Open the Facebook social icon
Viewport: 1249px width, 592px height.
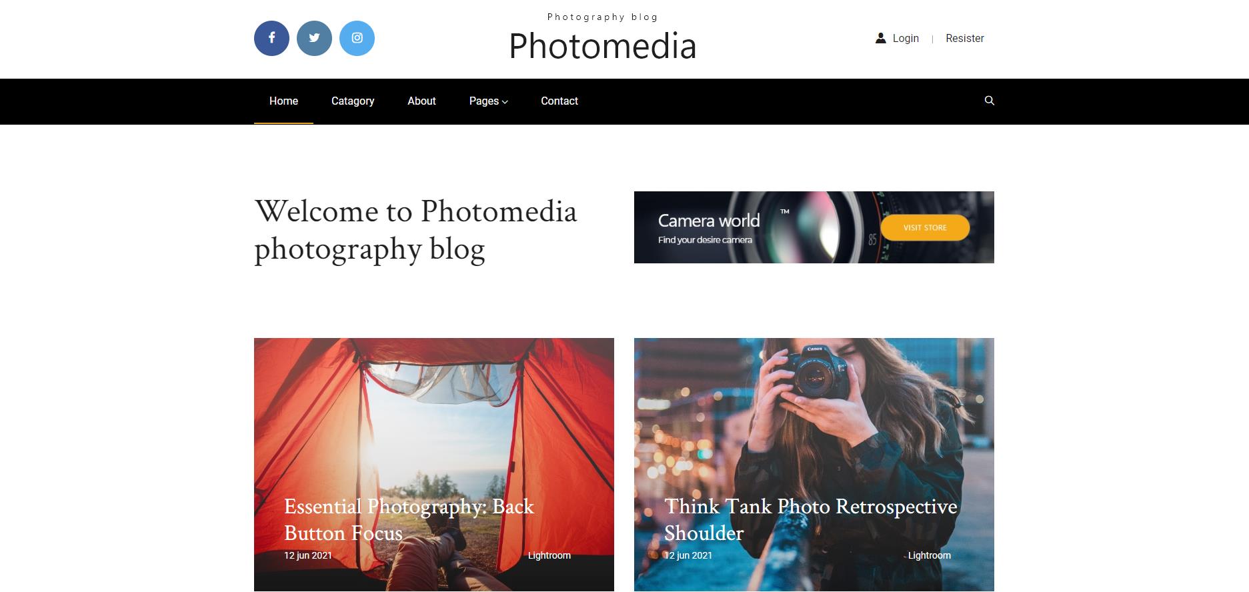[271, 38]
